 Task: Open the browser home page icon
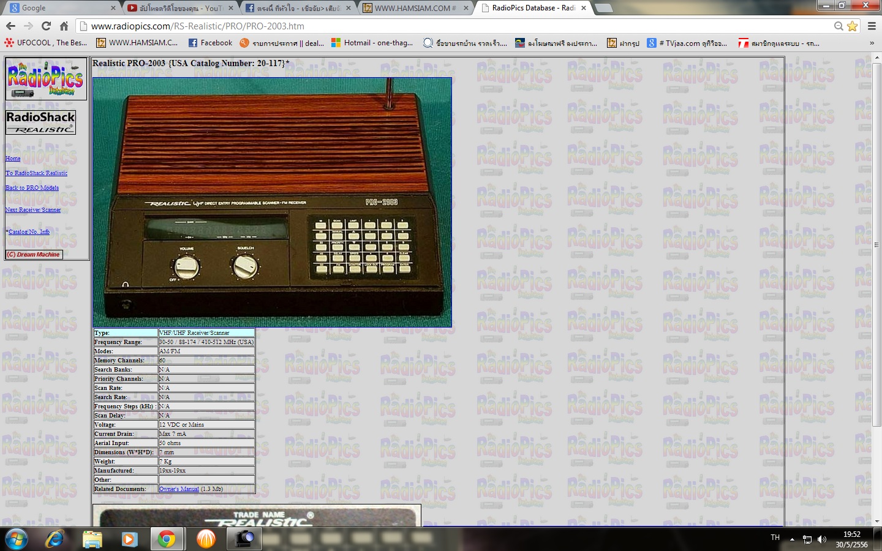[x=64, y=26]
